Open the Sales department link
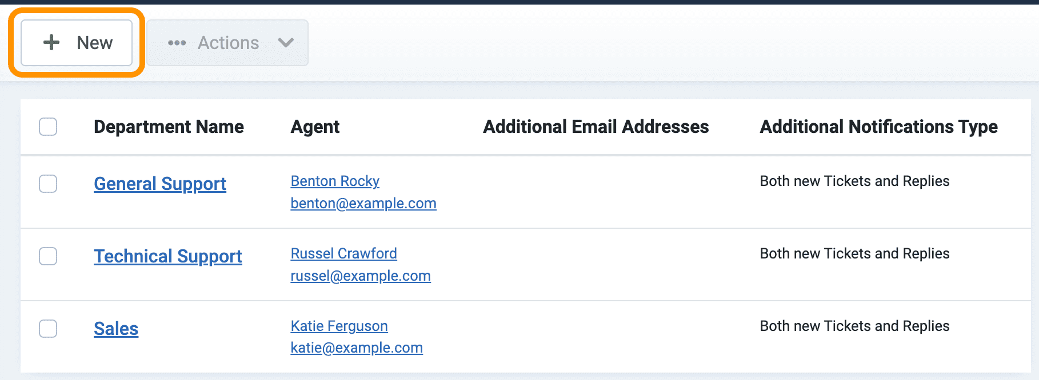Screen dimensions: 1039x380 (116, 329)
